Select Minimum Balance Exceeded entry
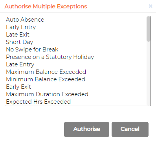Screen dimensions: 156x143 76,79
